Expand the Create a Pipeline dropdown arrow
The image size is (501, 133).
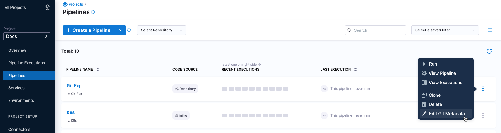tap(121, 30)
